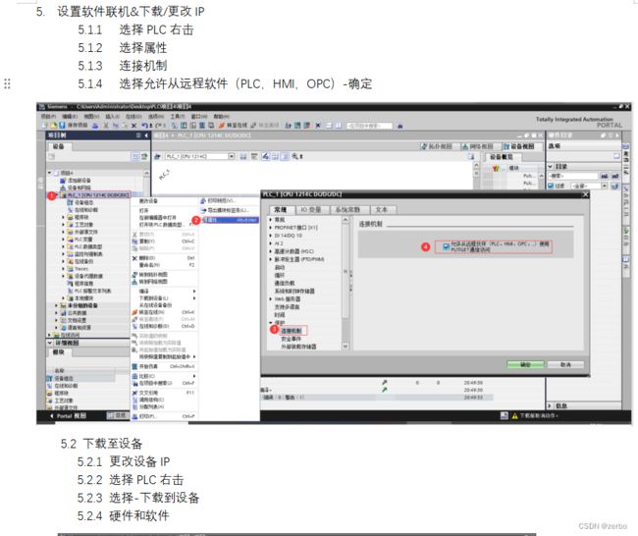Click the delete X icon in the toolbar
This screenshot has width=638, height=536.
(133, 126)
